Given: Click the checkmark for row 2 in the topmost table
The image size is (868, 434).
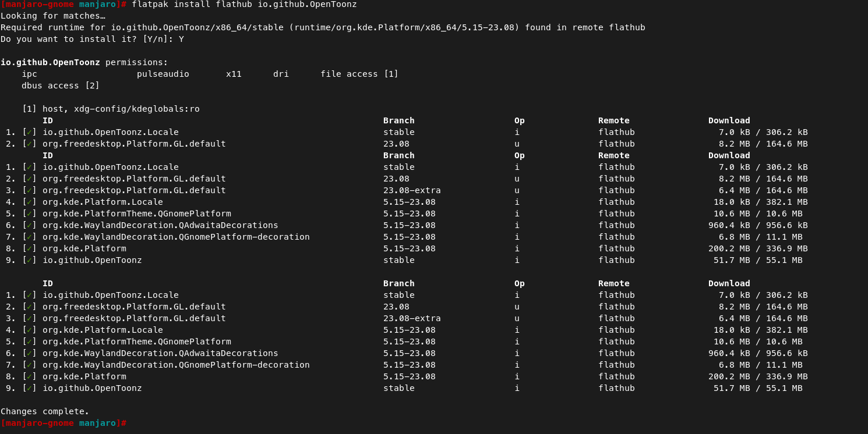Looking at the screenshot, I should tap(29, 144).
